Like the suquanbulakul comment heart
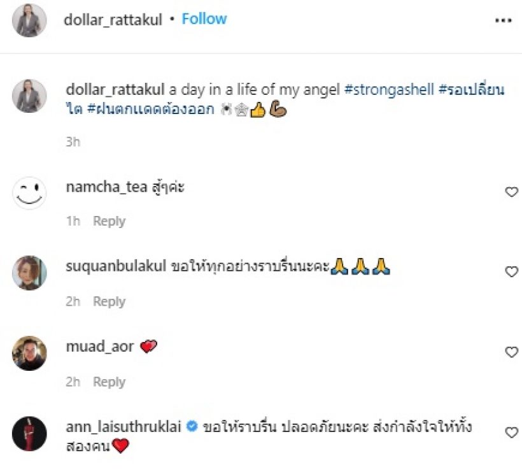 click(511, 271)
